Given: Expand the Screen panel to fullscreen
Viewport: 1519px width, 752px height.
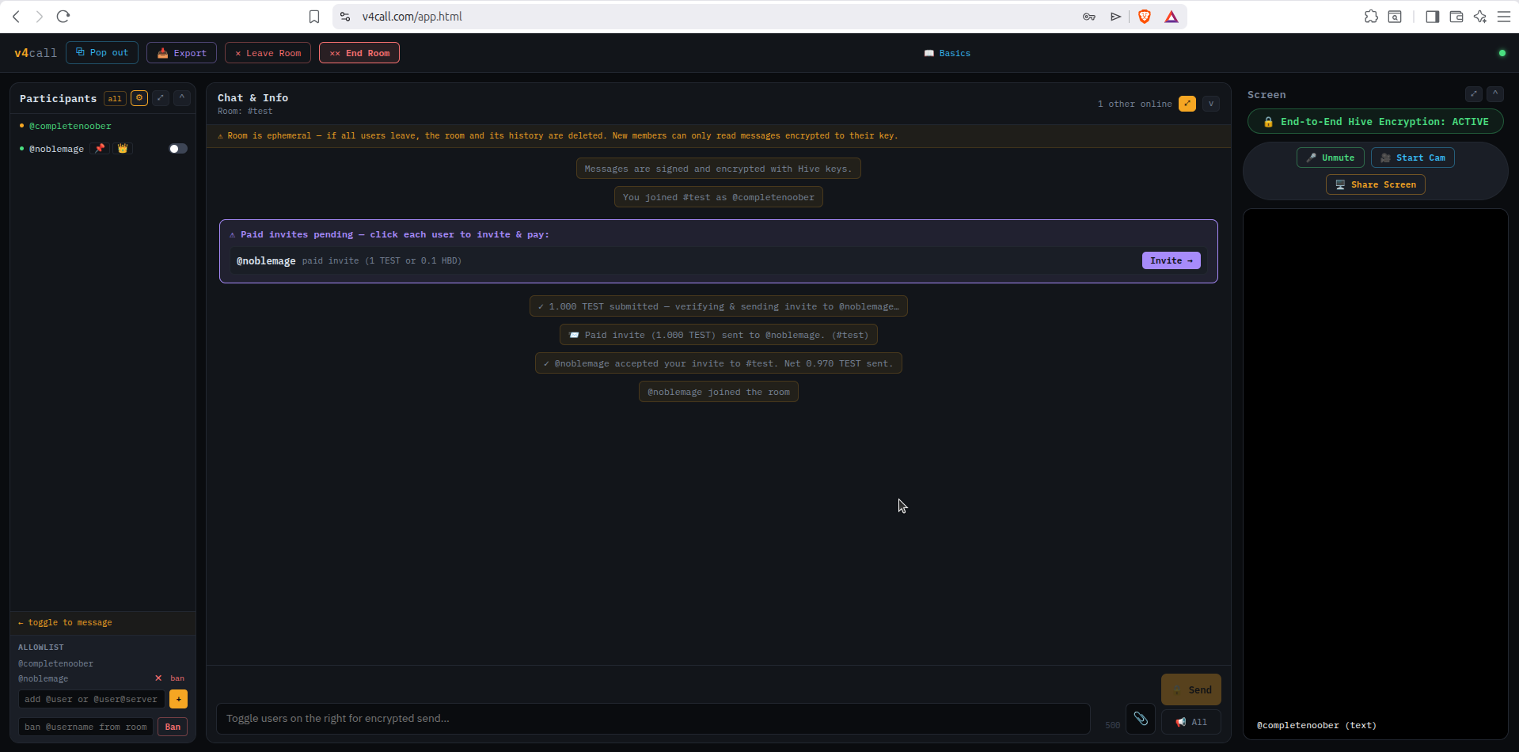Looking at the screenshot, I should pos(1474,94).
